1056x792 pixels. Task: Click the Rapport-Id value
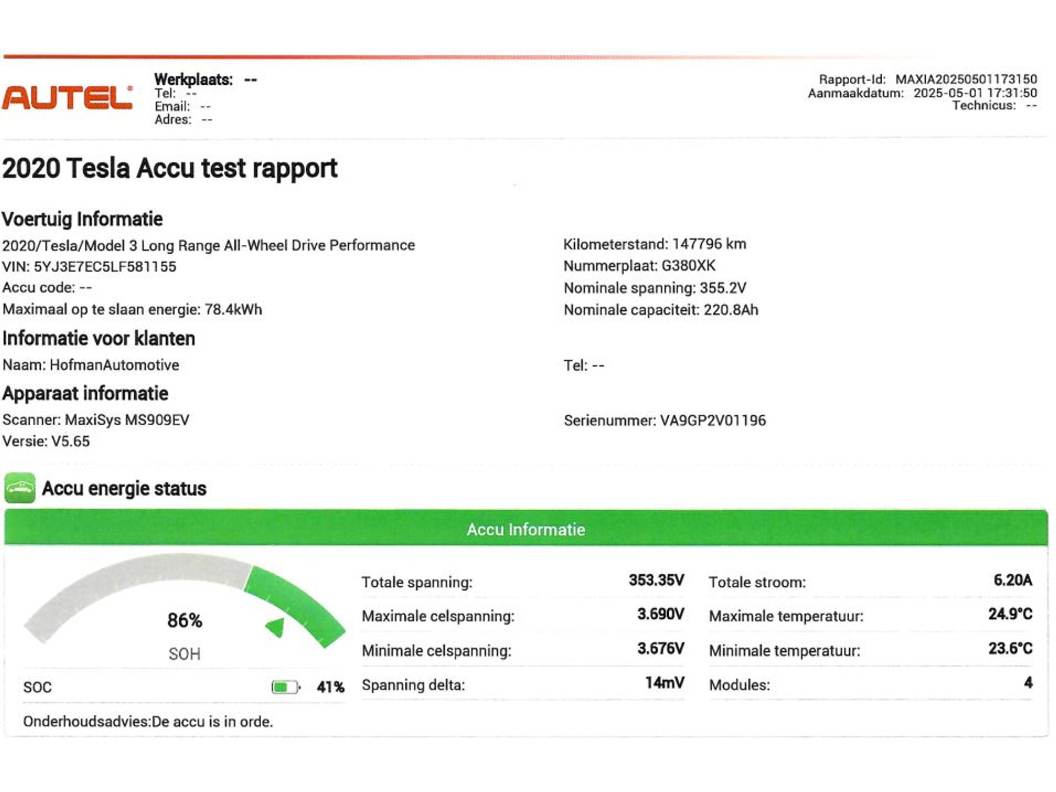[966, 80]
